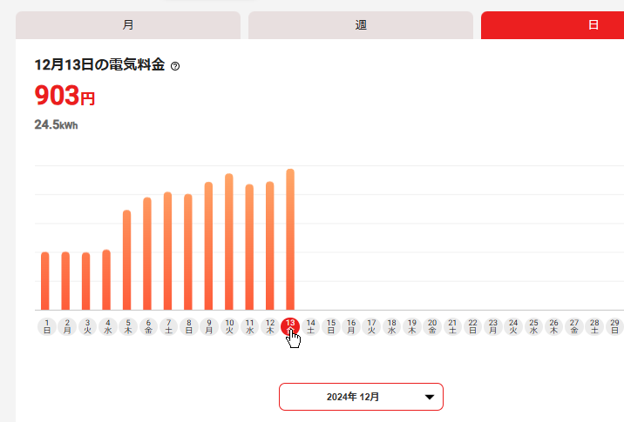The height and width of the screenshot is (422, 624).
Task: Click the help icon beside 電気料金 title
Action: tap(175, 66)
